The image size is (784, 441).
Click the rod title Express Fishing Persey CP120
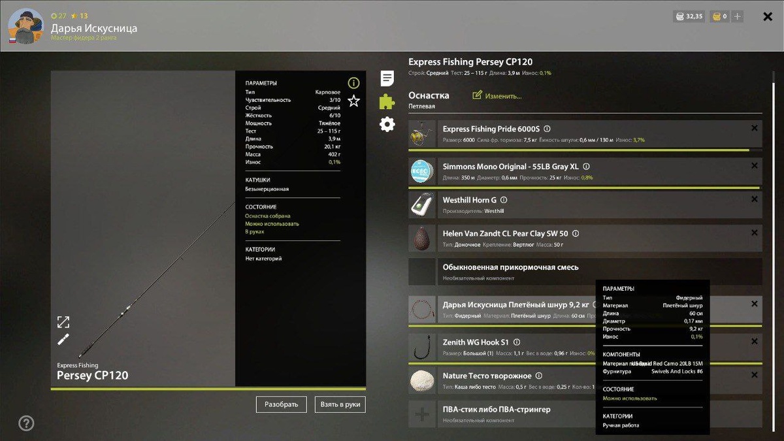[470, 62]
